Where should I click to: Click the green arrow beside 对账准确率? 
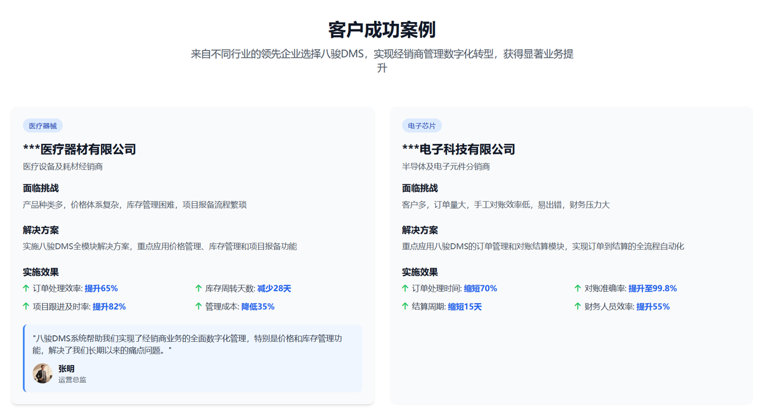coord(577,288)
